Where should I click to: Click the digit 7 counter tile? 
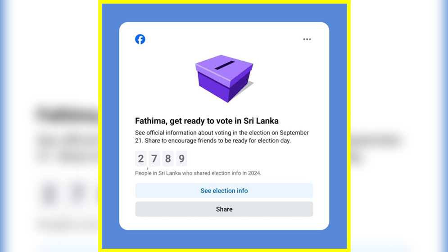[154, 158]
